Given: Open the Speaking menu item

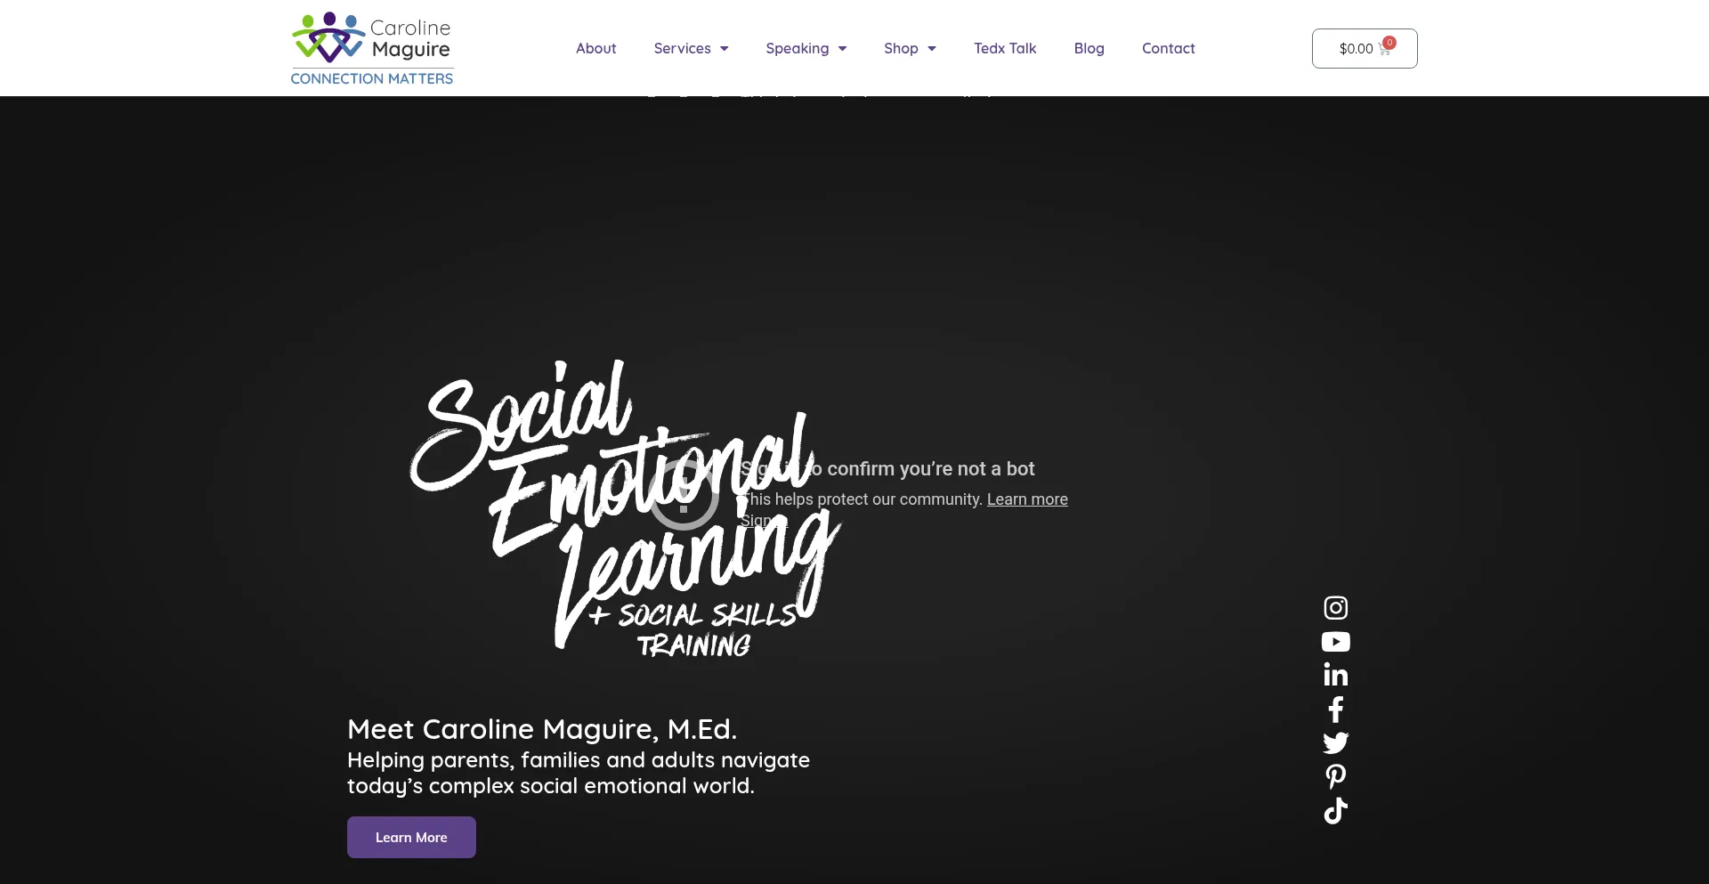Looking at the screenshot, I should click(797, 48).
